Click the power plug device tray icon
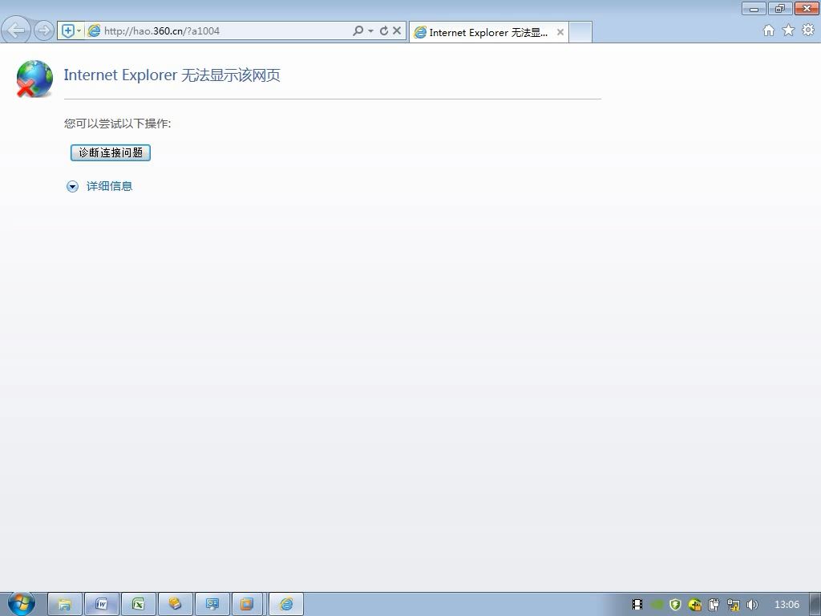 pyautogui.click(x=714, y=605)
